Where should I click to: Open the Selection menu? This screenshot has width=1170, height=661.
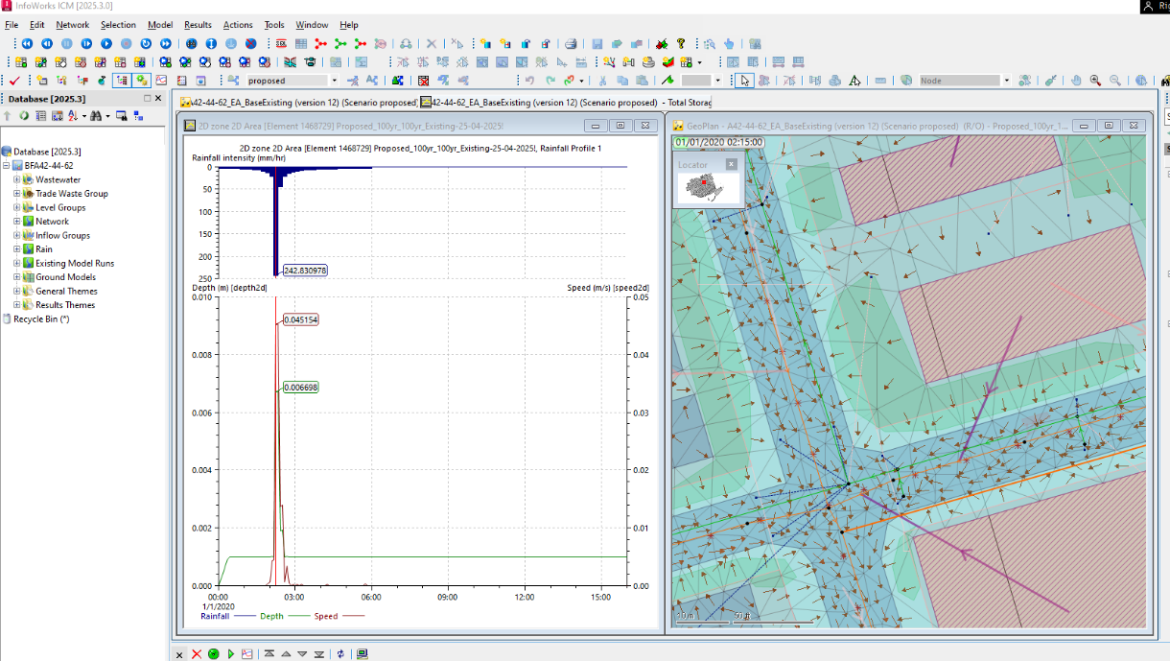[118, 25]
